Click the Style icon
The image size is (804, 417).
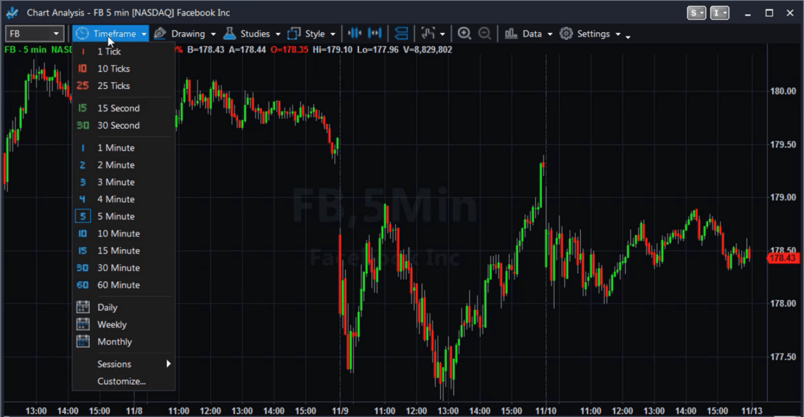pos(293,33)
